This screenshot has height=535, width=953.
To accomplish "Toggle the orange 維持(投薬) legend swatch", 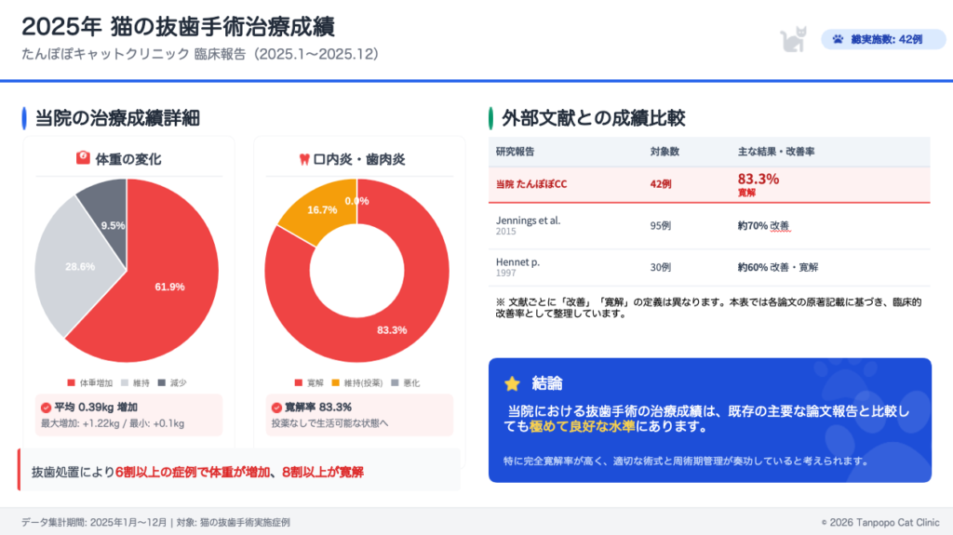I will (x=334, y=382).
